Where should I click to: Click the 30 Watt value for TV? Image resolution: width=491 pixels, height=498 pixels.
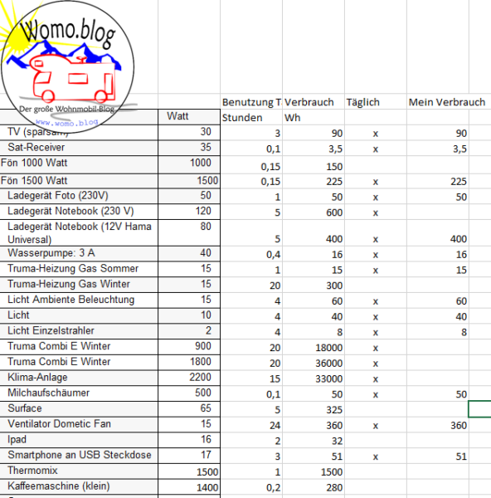click(189, 132)
